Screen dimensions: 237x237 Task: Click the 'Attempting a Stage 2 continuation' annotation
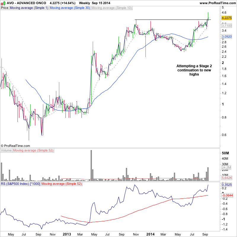[x=194, y=70]
